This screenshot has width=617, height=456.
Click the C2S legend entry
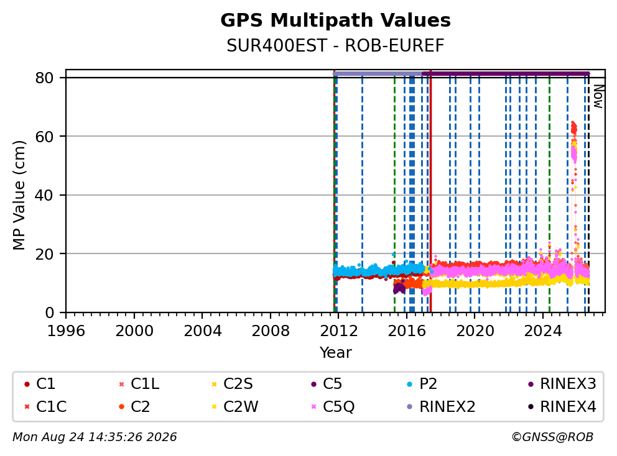click(x=232, y=384)
